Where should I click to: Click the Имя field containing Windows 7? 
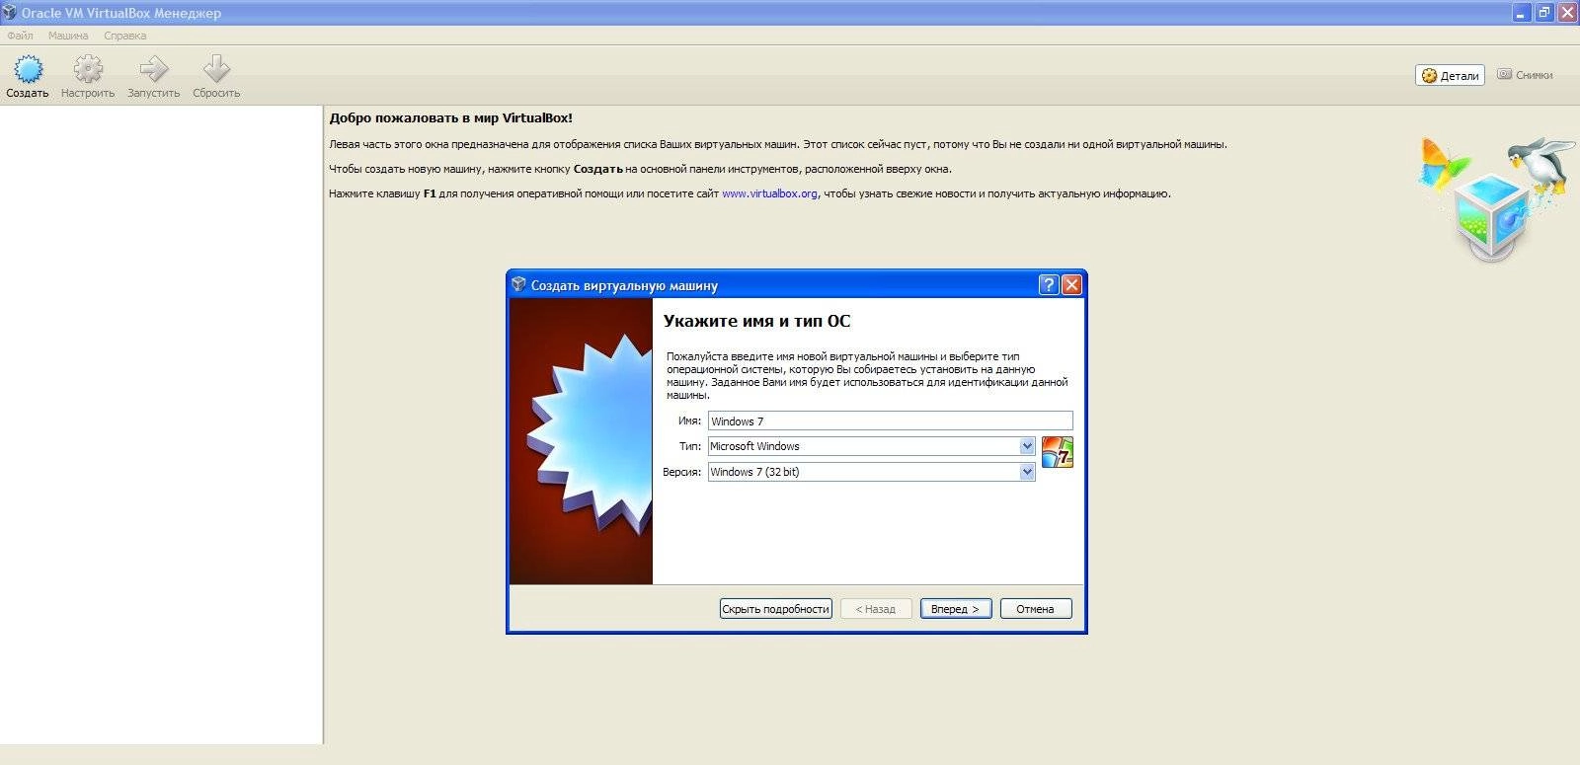890,421
